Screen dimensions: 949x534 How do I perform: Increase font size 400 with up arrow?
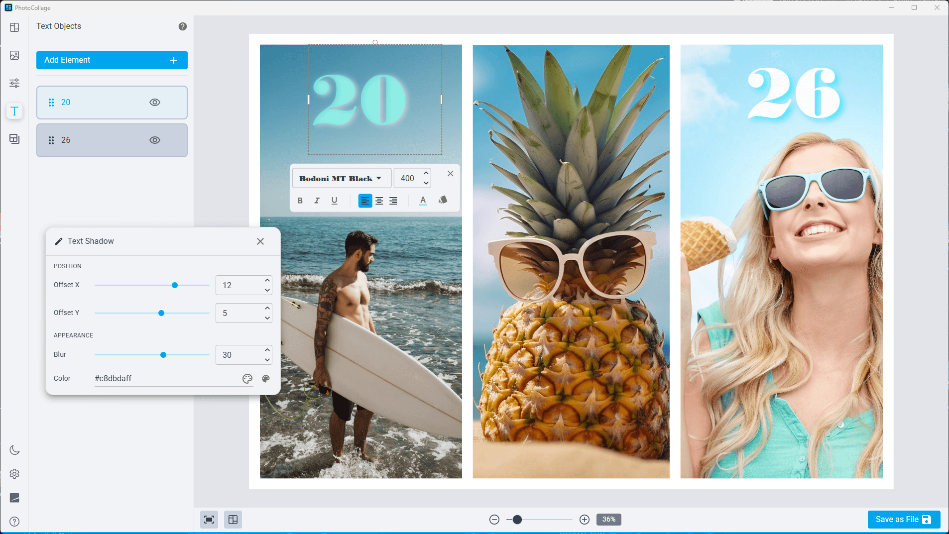(426, 173)
